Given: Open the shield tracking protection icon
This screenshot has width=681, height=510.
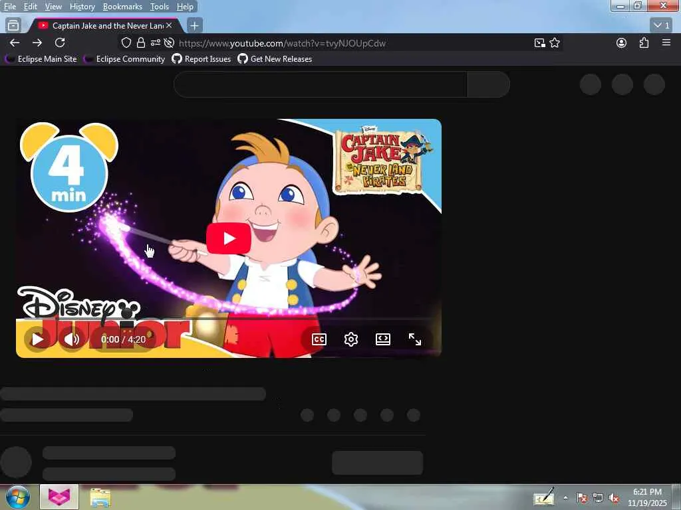Looking at the screenshot, I should (x=126, y=42).
